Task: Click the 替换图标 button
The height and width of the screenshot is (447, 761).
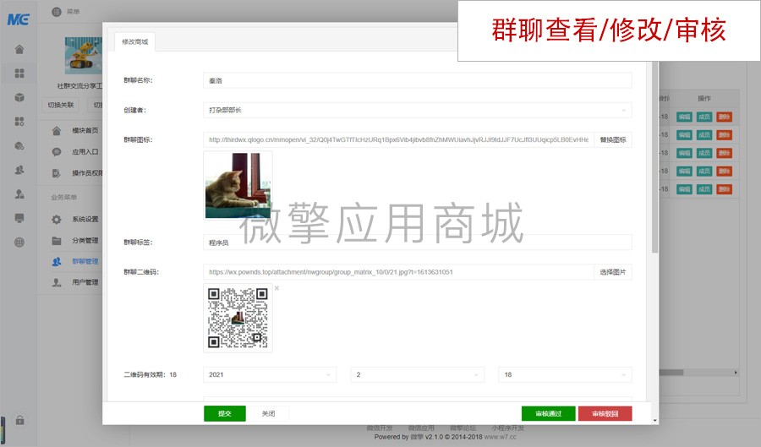Action: [x=613, y=139]
